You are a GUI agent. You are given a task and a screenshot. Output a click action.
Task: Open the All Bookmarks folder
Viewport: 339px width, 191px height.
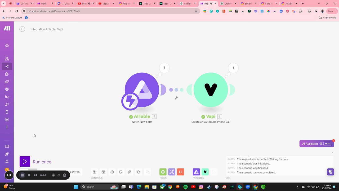328,18
